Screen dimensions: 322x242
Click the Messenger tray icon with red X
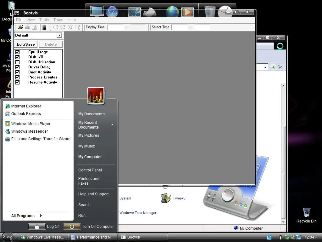[x=292, y=237]
